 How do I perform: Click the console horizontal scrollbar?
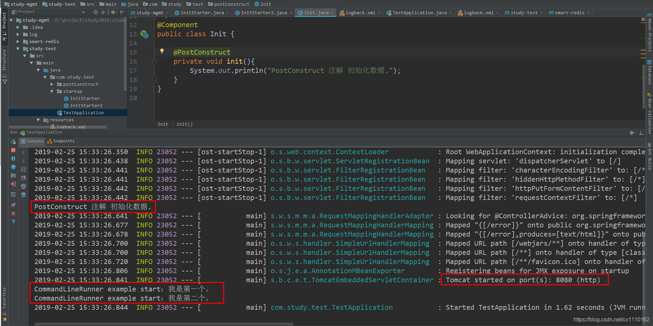[164, 324]
